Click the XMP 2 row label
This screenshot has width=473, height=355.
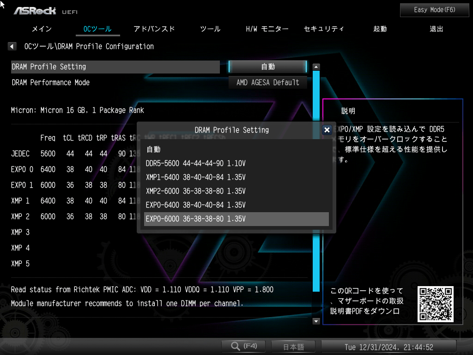point(20,216)
